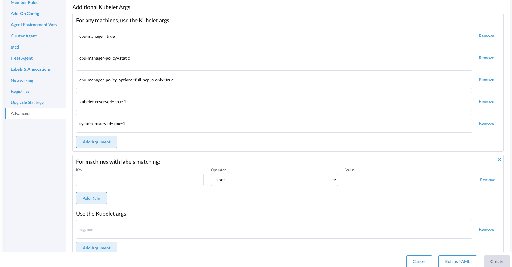Image resolution: width=512 pixels, height=267 pixels.
Task: Open the Operator 'is set' dropdown
Action: click(274, 180)
